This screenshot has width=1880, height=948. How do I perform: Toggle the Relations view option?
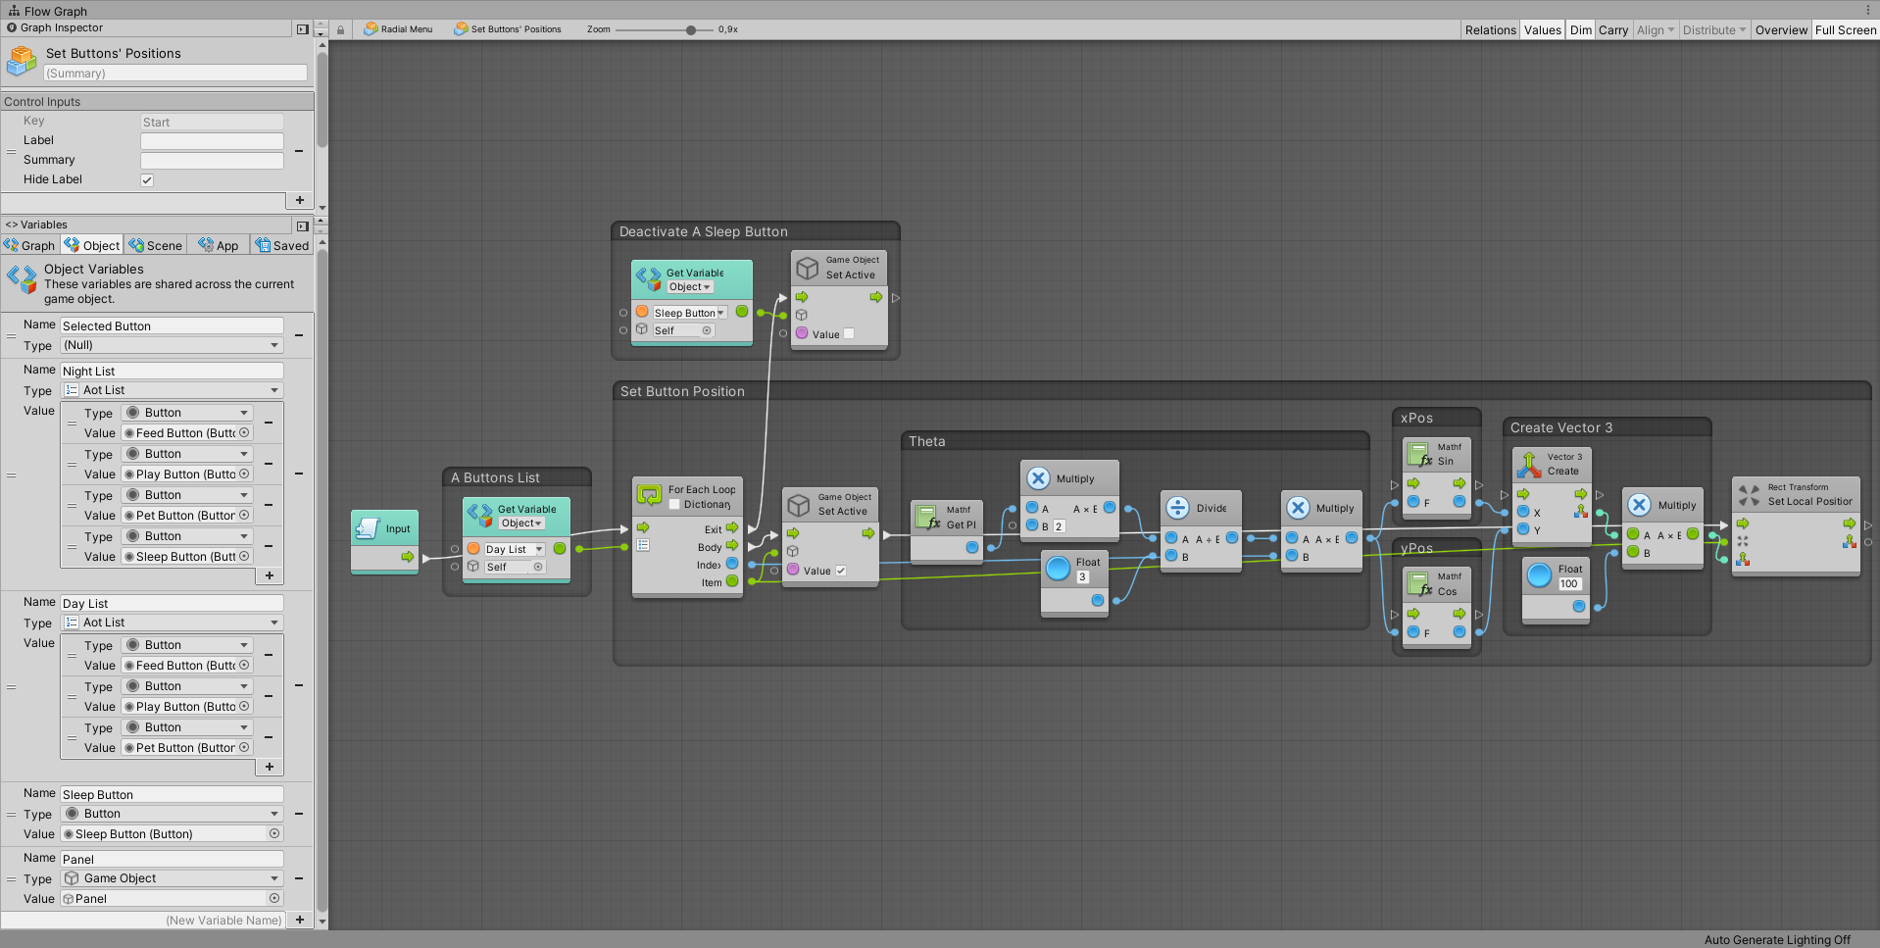pyautogui.click(x=1490, y=30)
